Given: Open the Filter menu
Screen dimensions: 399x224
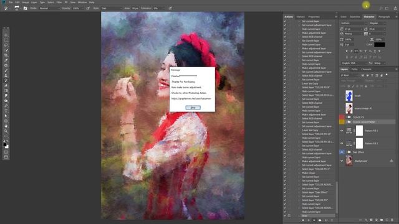Looking at the screenshot, I should (59, 2).
